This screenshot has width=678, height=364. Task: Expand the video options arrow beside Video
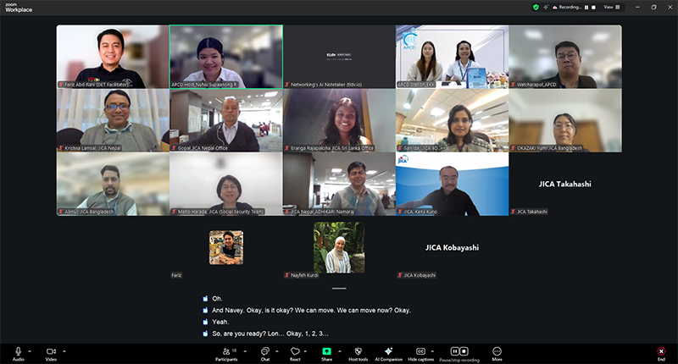point(64,350)
